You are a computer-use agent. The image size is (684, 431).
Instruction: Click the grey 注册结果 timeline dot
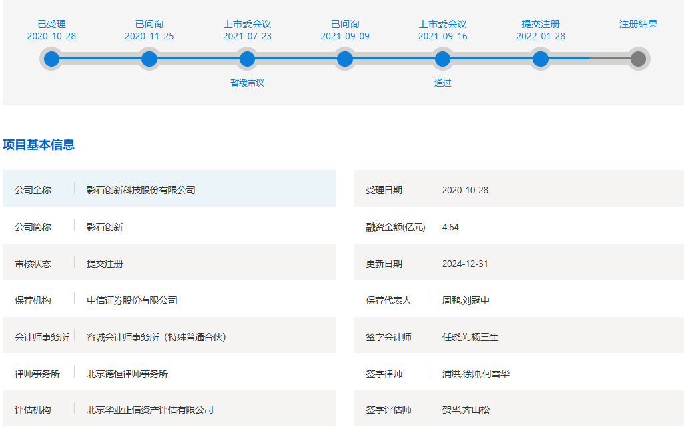638,59
